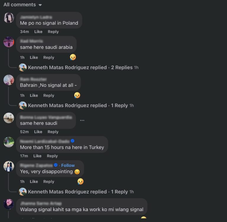The height and width of the screenshot is (222, 227).
Task: Expand 1 Reply under 'very disappointing' comment
Action: tap(119, 192)
